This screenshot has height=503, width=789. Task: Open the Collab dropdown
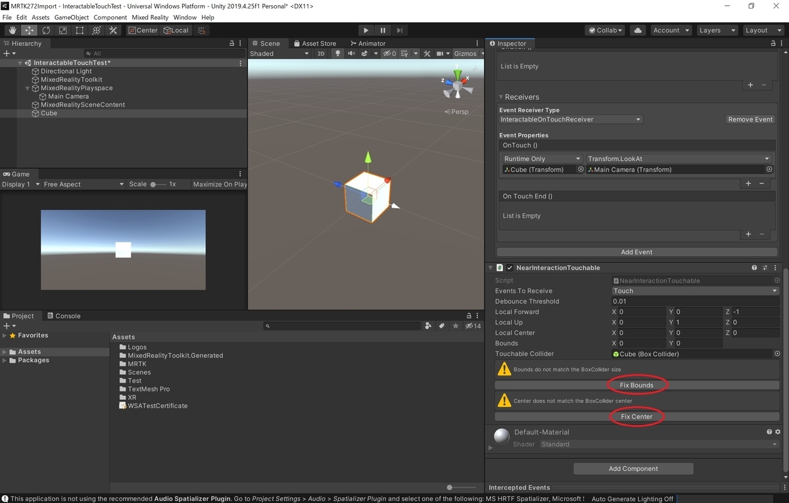coord(606,30)
